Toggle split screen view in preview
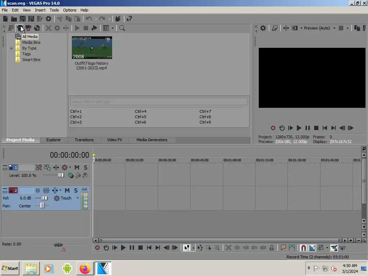368x276 pixels. 295,28
